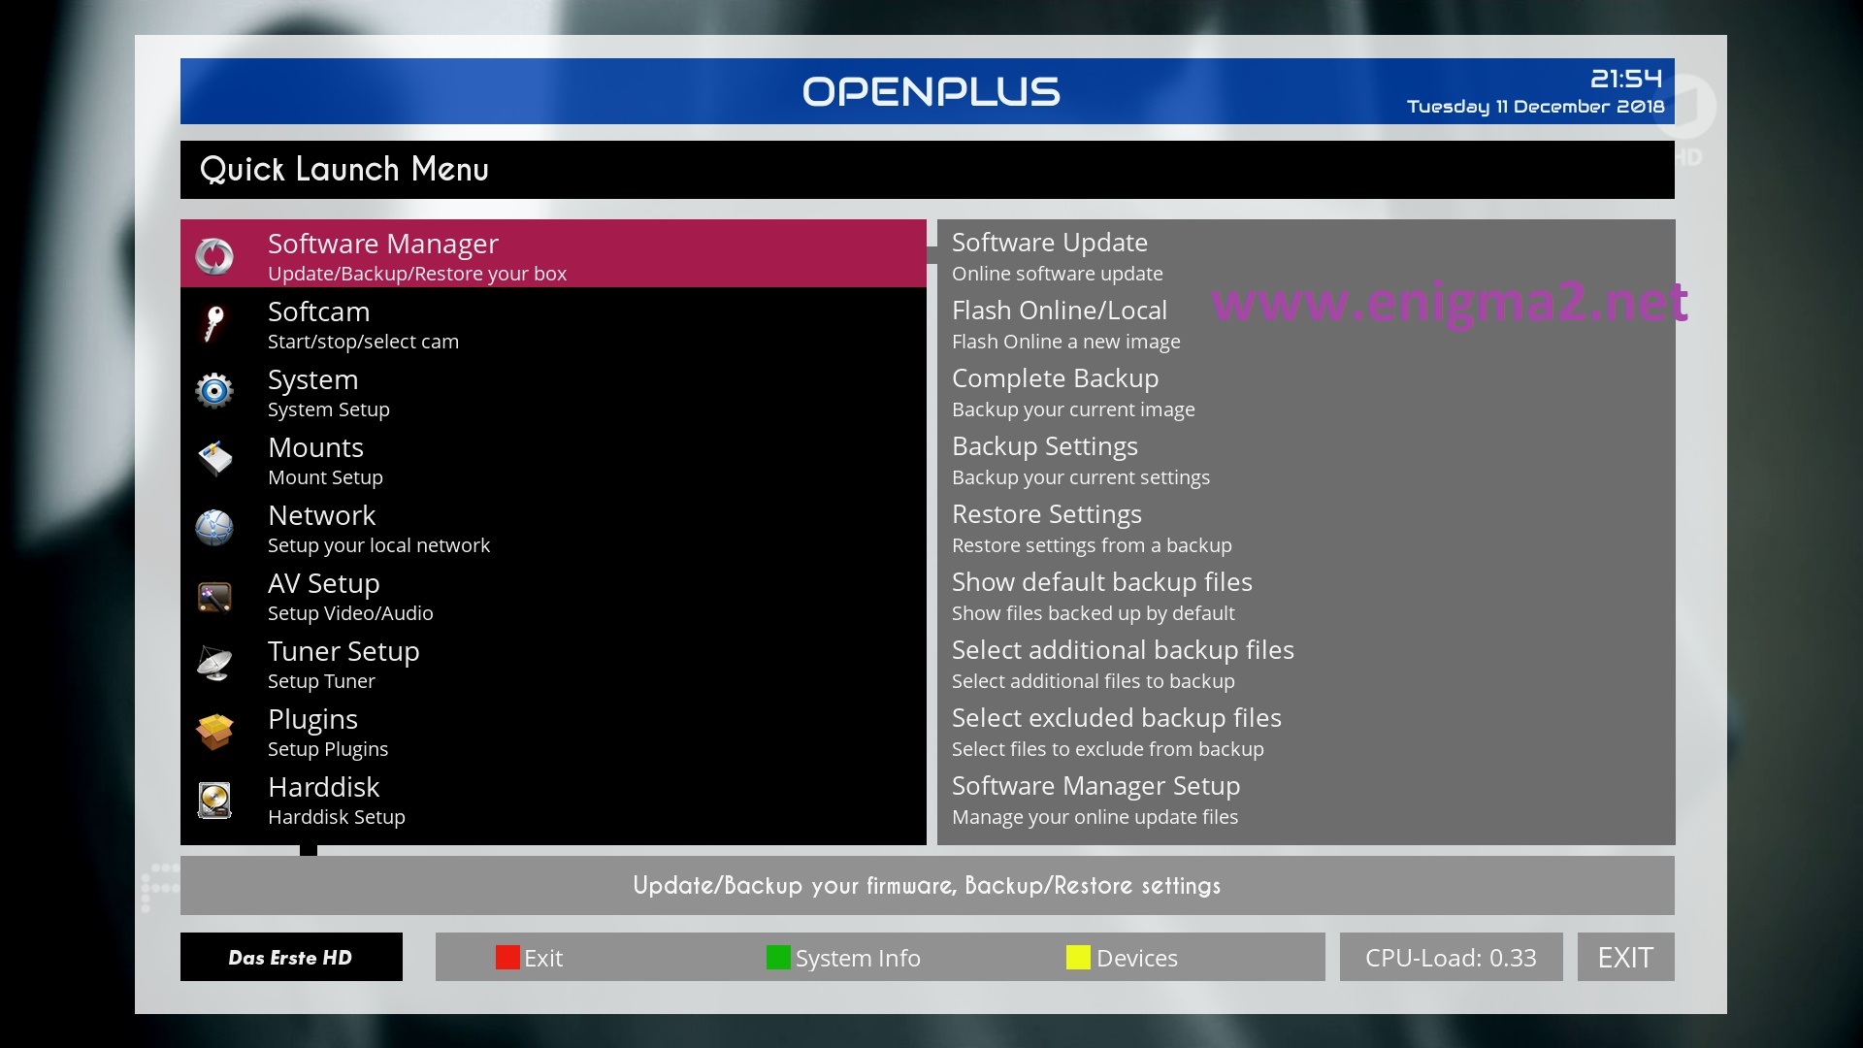Click the Software Manager refresh icon
This screenshot has width=1863, height=1048.
[x=214, y=256]
